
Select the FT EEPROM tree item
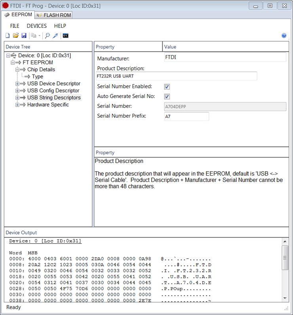pyautogui.click(x=38, y=63)
